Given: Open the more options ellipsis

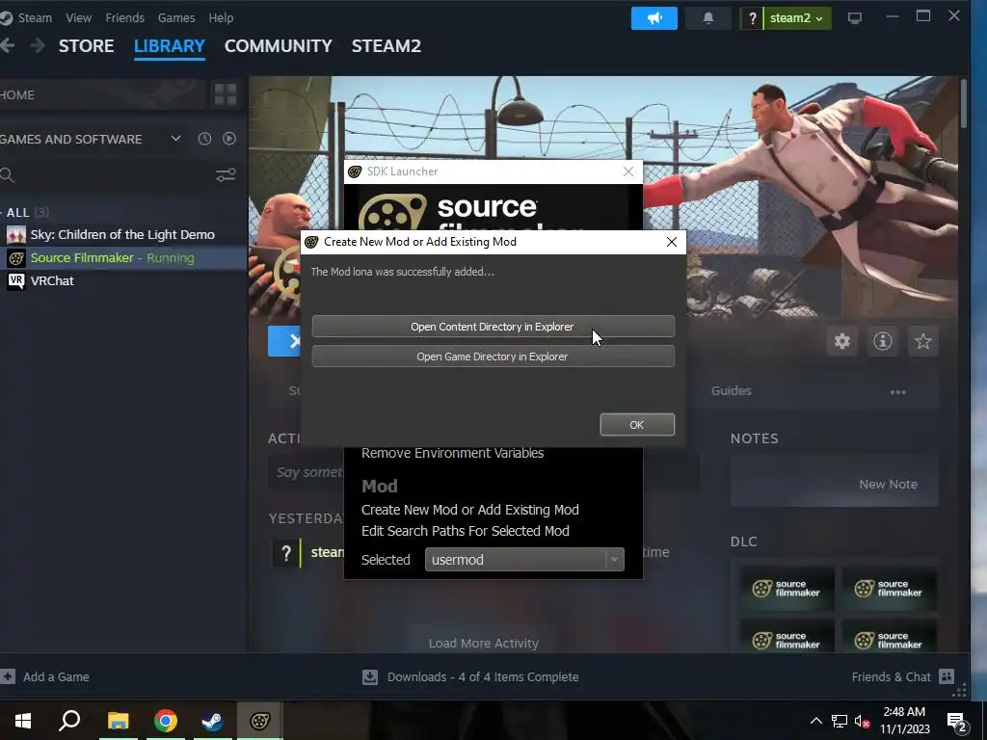Looking at the screenshot, I should (x=897, y=392).
